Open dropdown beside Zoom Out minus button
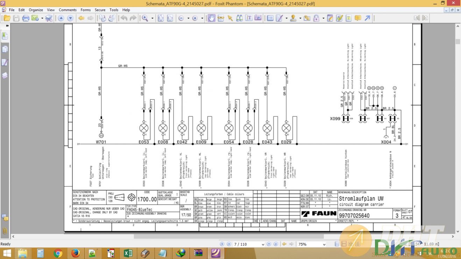Image resolution: width=461 pixels, height=259 pixels. (188, 18)
